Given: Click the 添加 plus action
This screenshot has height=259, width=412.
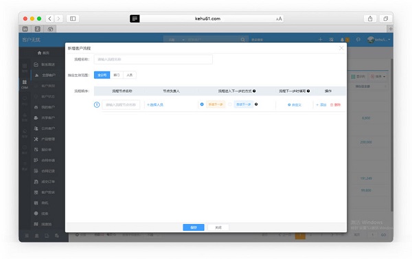Looking at the screenshot, I should [321, 104].
